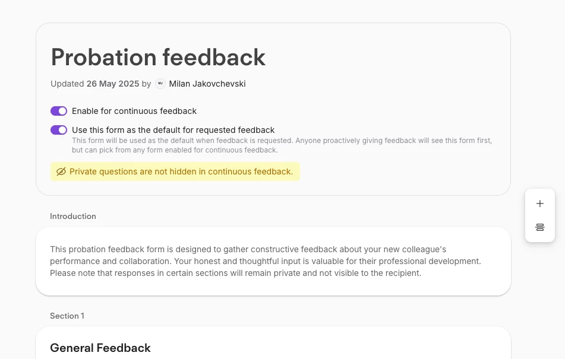
Task: Click the MJ avatar next to author name
Action: [x=160, y=84]
